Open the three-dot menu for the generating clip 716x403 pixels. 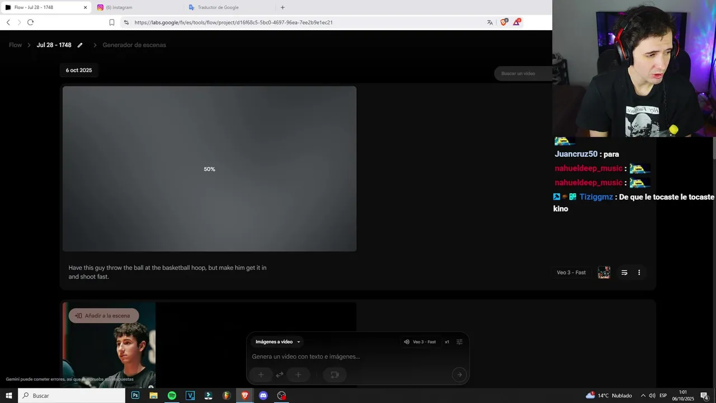(x=639, y=273)
